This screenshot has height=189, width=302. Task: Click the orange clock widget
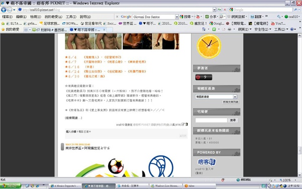209,46
